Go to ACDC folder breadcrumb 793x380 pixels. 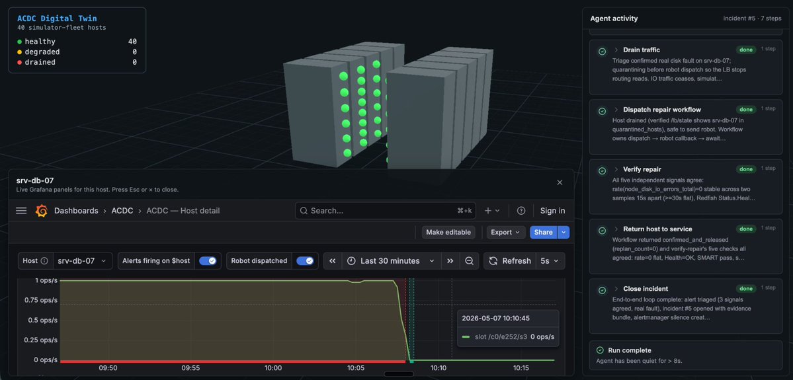[124, 211]
